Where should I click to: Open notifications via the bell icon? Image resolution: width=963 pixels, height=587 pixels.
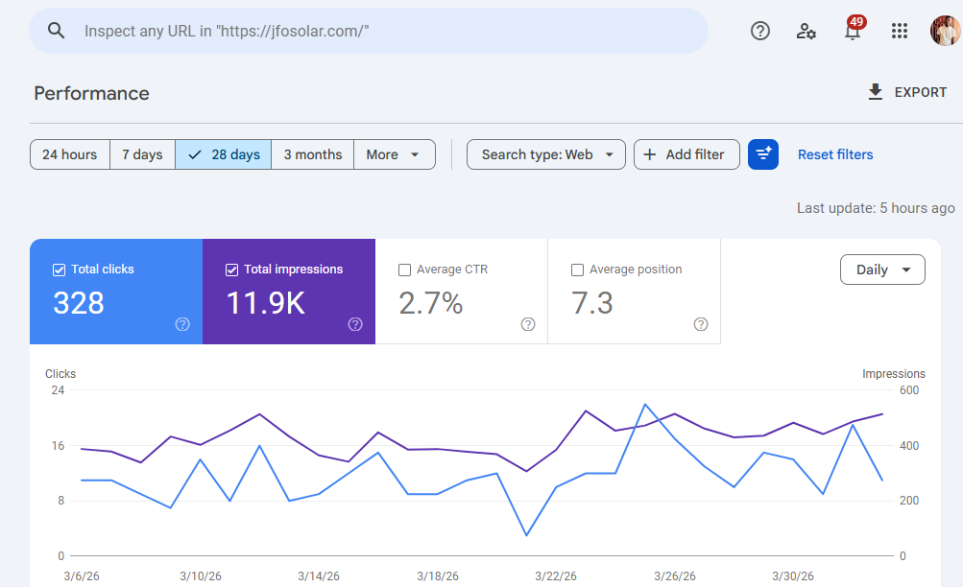[852, 31]
